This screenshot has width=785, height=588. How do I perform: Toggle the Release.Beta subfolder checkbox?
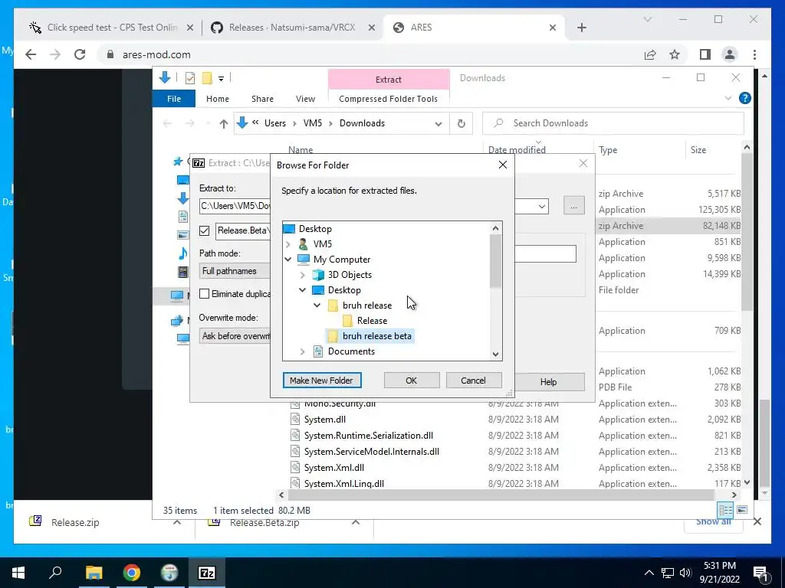click(204, 230)
